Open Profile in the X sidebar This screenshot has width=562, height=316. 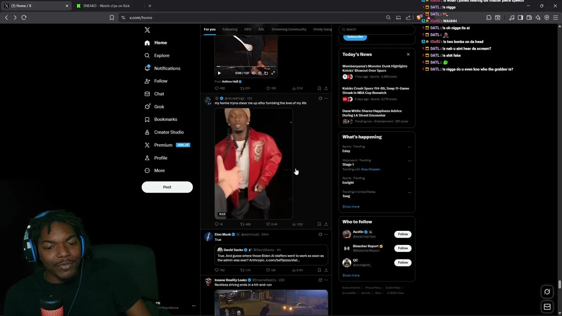[156, 158]
